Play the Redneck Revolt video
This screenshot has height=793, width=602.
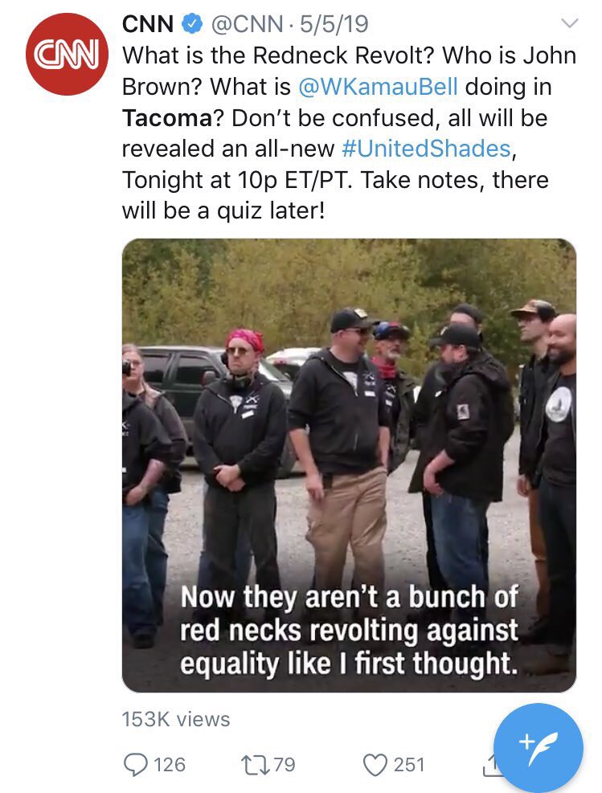[x=349, y=464]
